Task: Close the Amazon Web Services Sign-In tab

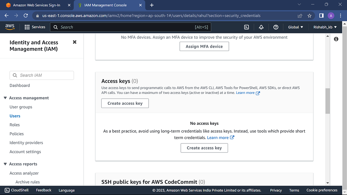Action: (x=69, y=5)
